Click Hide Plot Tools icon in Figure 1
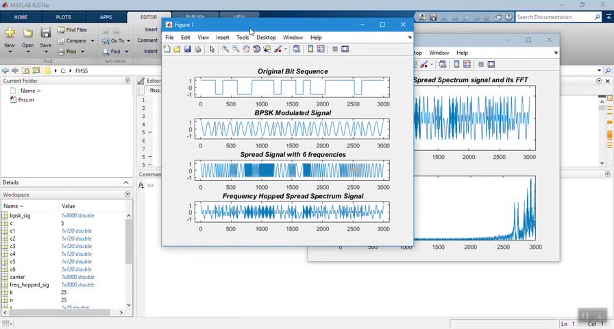The image size is (614, 329). pyautogui.click(x=335, y=49)
